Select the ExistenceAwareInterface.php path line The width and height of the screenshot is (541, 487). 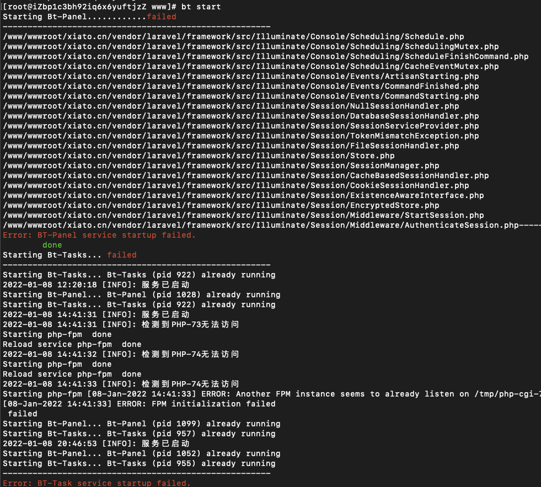[243, 196]
